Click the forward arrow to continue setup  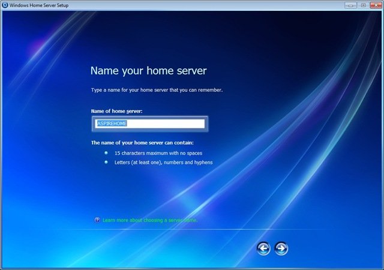[281, 248]
